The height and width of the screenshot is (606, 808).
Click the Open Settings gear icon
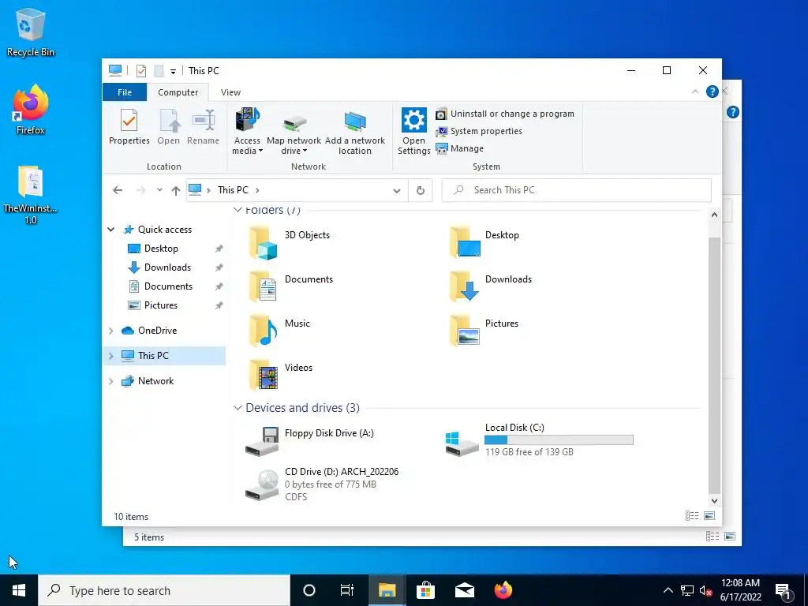tap(413, 120)
